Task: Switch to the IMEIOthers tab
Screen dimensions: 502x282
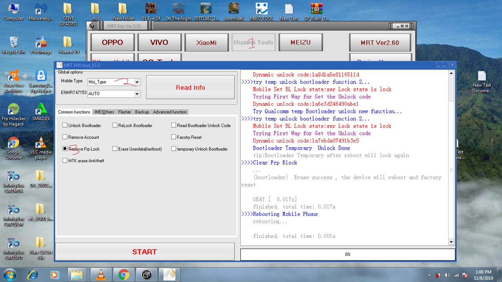Action: point(104,112)
